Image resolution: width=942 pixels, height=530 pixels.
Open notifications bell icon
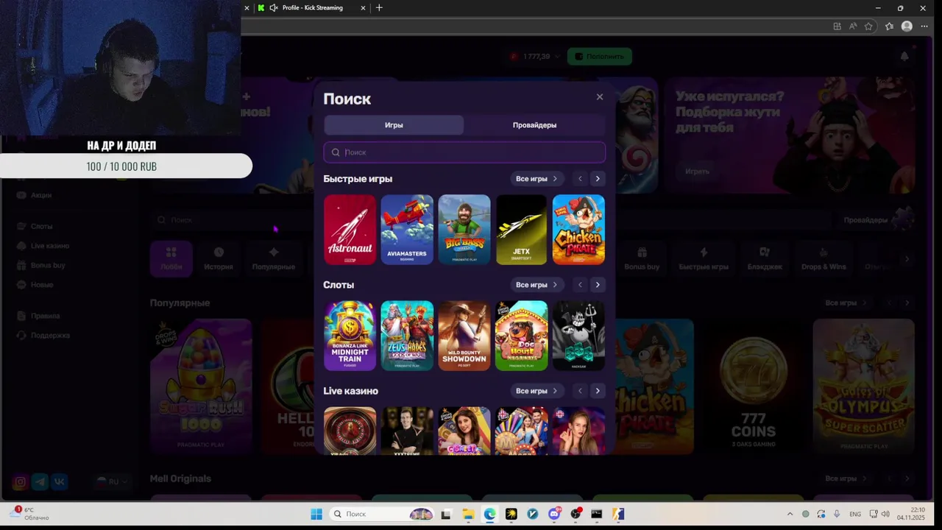coord(904,57)
